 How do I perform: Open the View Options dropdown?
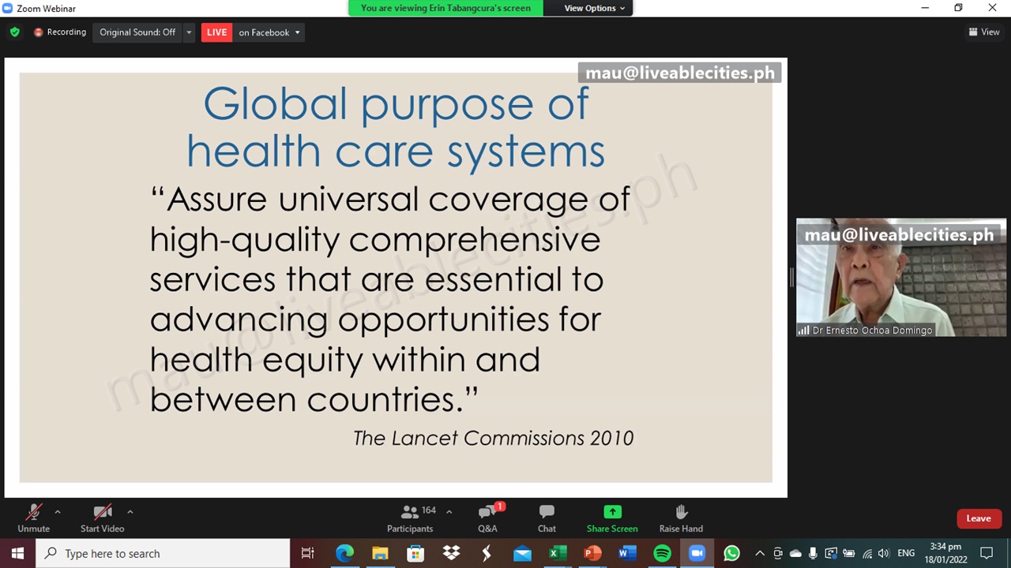point(595,8)
